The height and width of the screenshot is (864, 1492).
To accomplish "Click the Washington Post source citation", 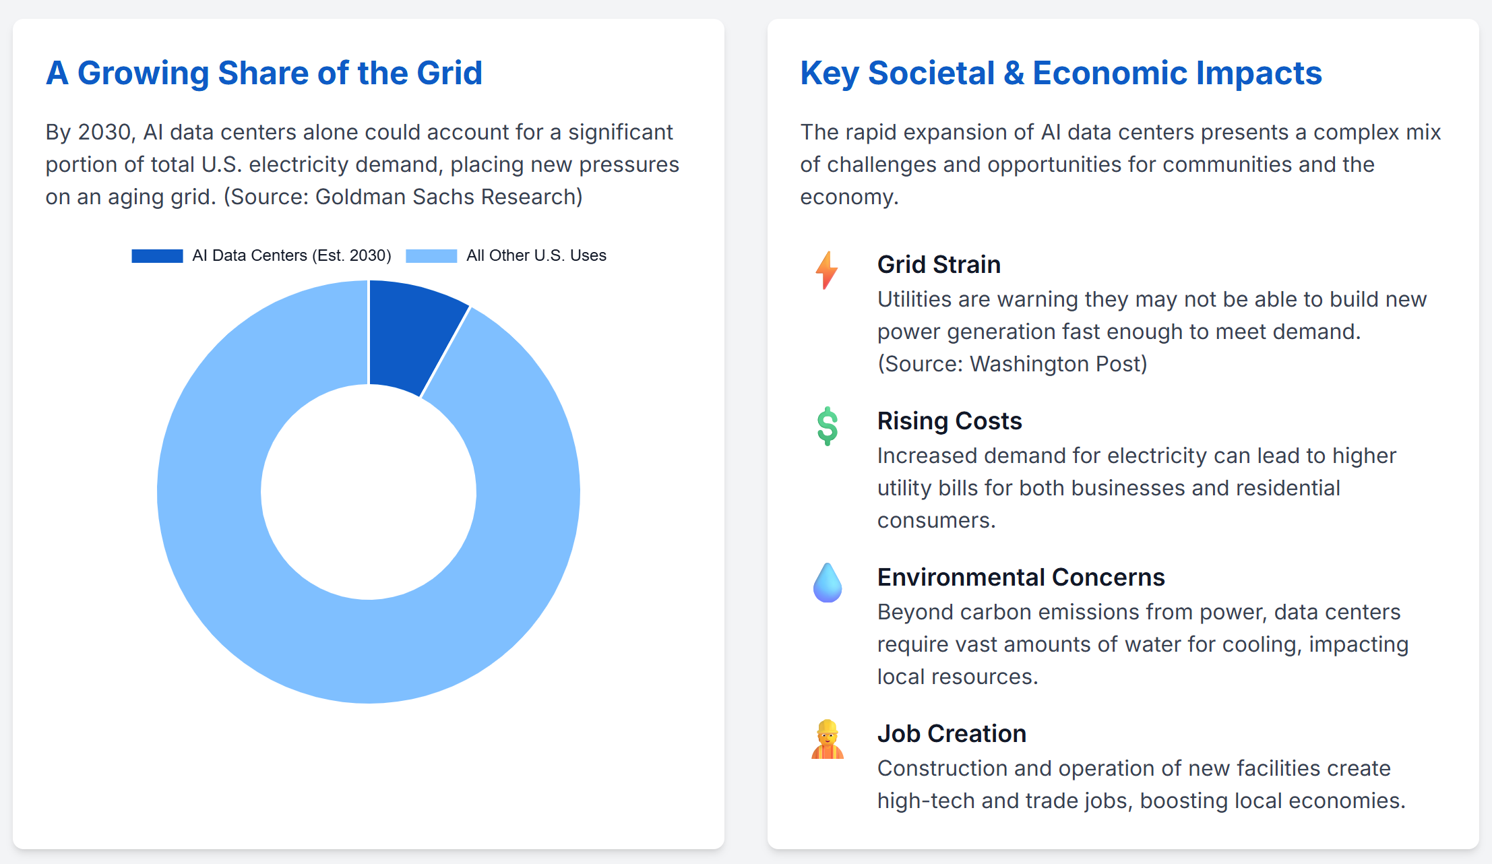I will 1012,364.
